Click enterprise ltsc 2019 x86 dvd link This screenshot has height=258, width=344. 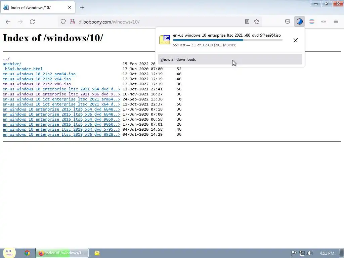point(61,134)
